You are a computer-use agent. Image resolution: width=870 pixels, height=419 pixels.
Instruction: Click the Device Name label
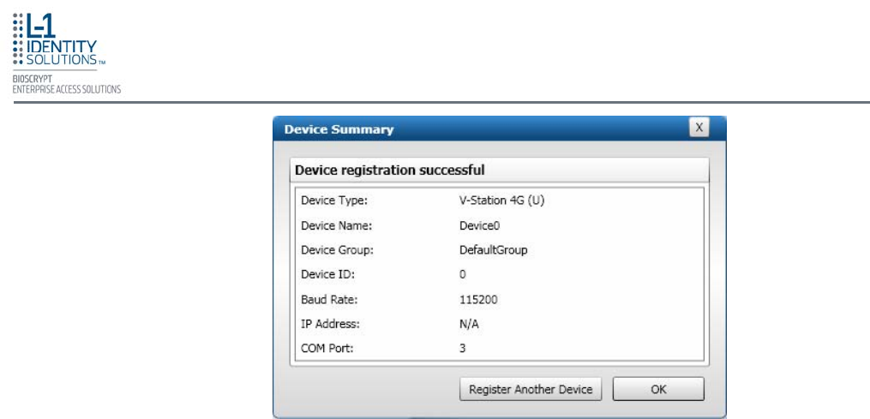[x=336, y=225]
